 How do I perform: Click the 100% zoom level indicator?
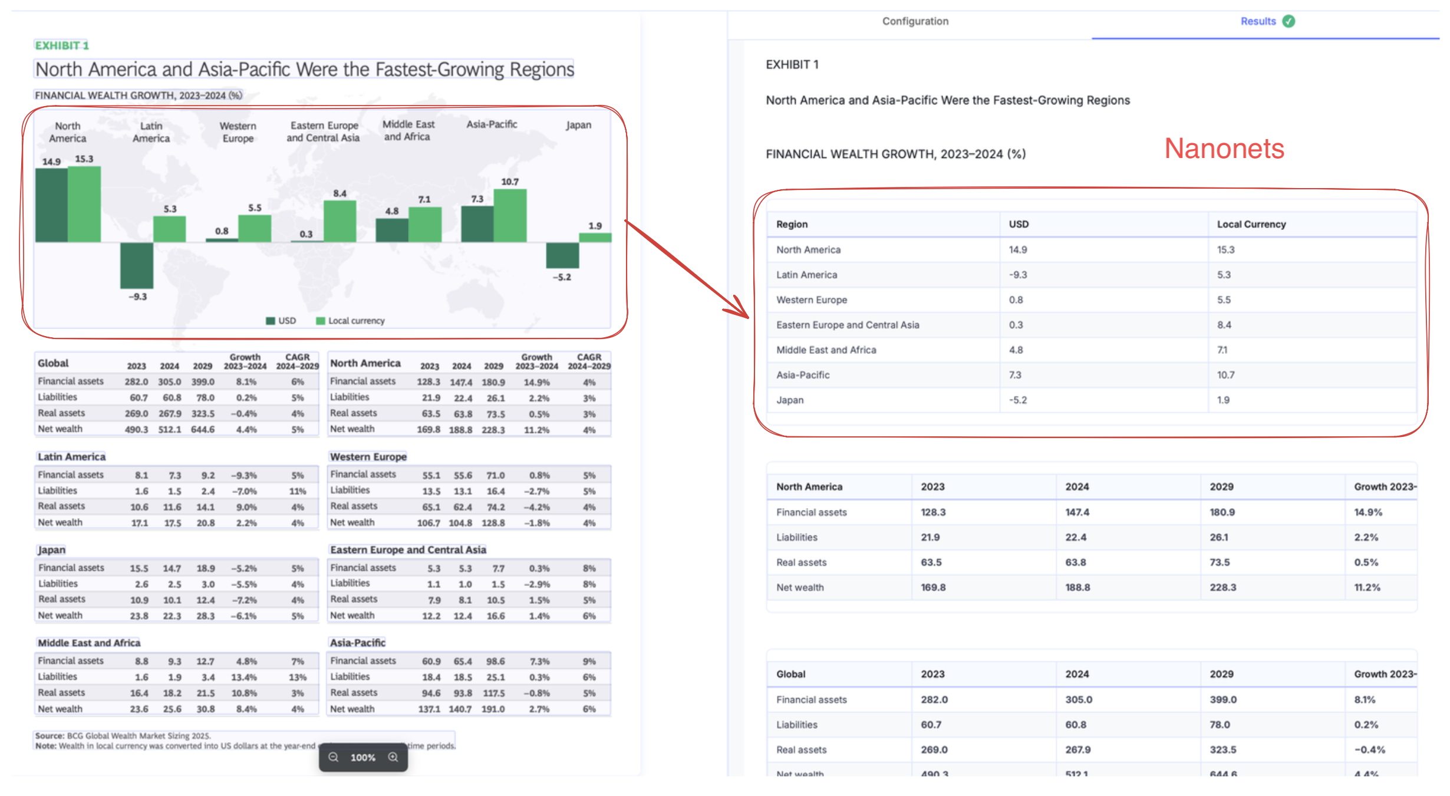point(362,758)
